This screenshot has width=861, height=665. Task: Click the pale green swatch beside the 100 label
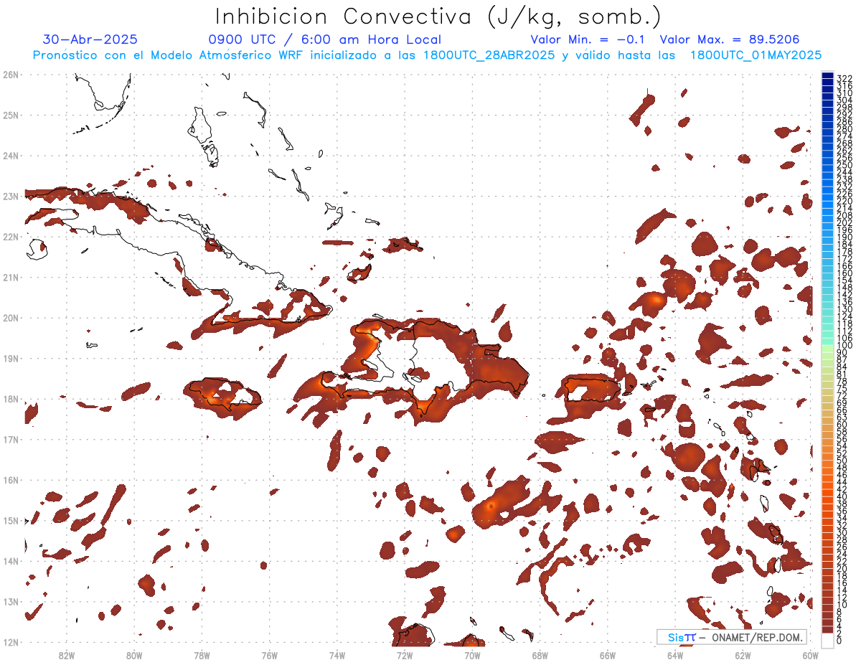click(x=828, y=347)
